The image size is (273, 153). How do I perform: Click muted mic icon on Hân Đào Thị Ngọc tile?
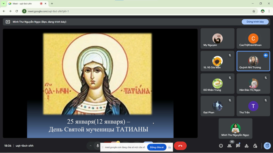(x=266, y=78)
